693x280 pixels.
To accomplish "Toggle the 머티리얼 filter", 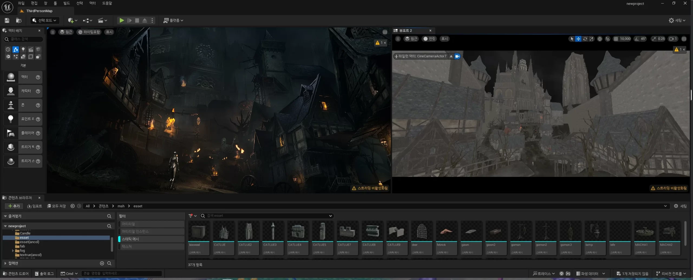I will (x=151, y=224).
